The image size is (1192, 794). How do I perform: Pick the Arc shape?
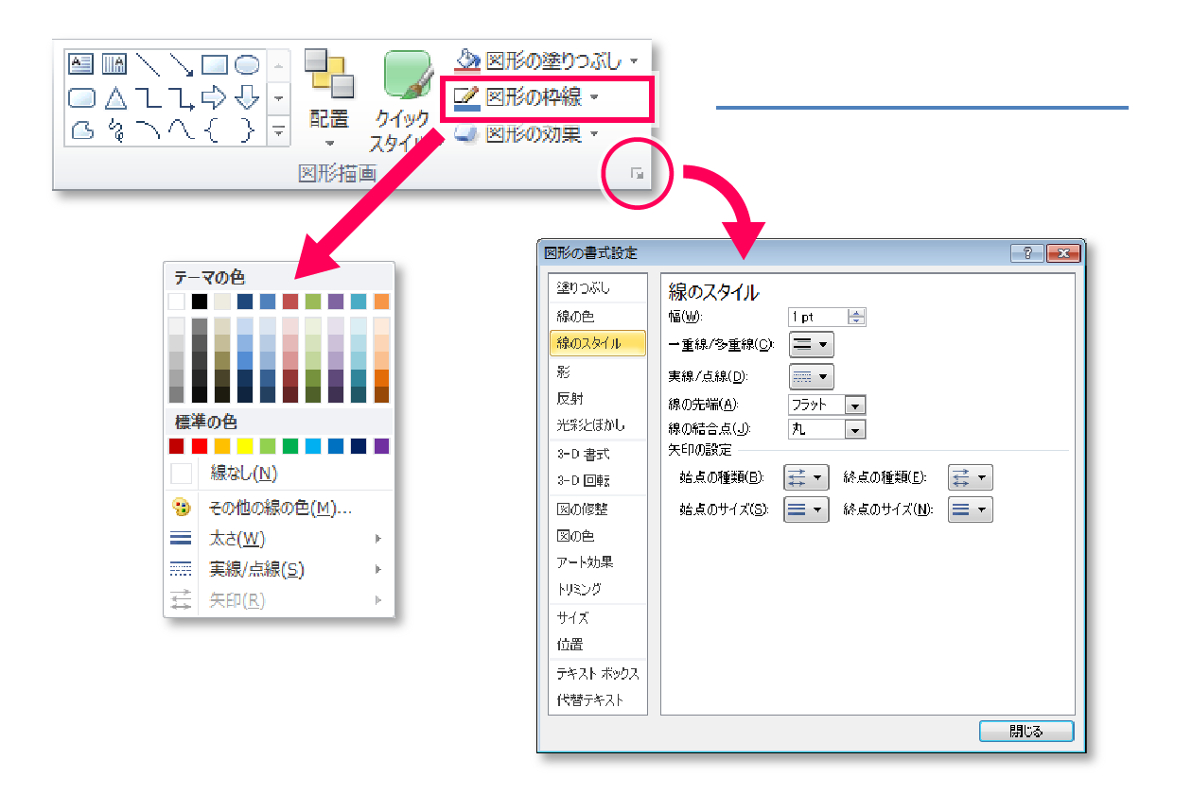(x=148, y=130)
